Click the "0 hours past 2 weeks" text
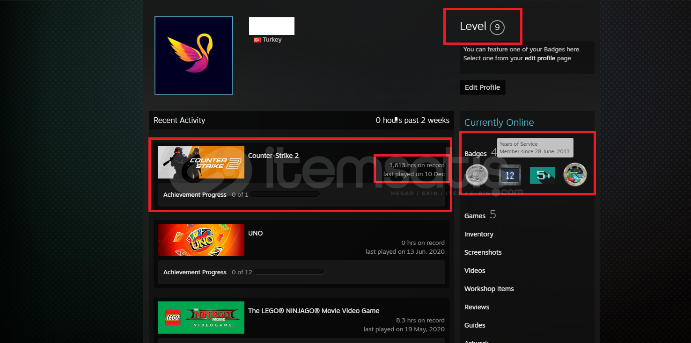This screenshot has height=343, width=691. (x=412, y=120)
